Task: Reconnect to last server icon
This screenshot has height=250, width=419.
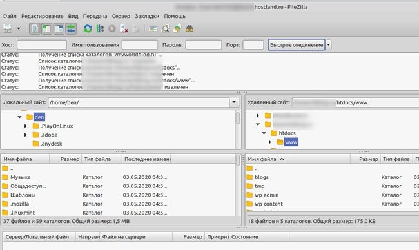Action: pos(136,28)
